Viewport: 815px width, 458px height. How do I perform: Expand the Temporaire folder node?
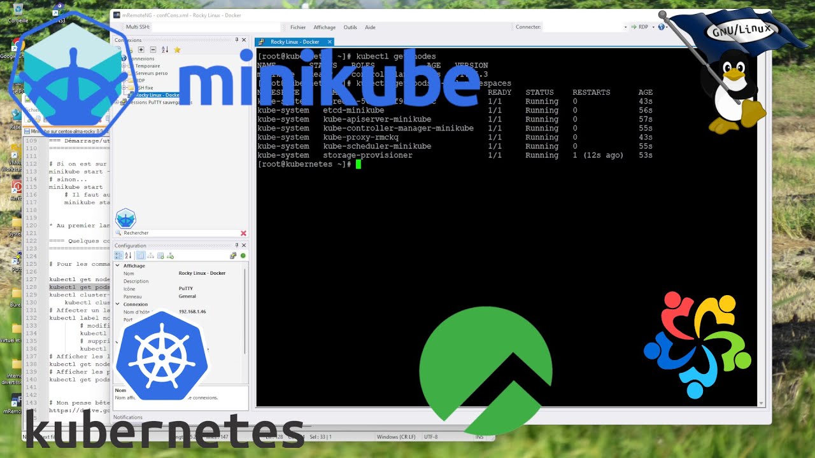124,66
